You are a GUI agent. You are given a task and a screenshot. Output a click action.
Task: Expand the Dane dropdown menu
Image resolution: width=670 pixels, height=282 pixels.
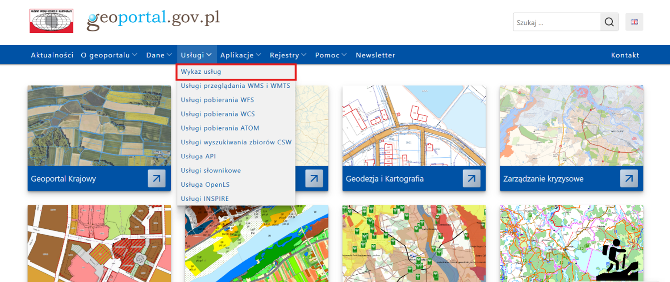pos(159,55)
